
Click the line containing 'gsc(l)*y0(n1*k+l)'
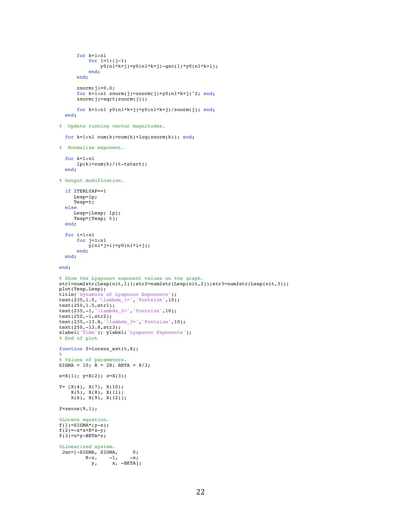pos(159,66)
